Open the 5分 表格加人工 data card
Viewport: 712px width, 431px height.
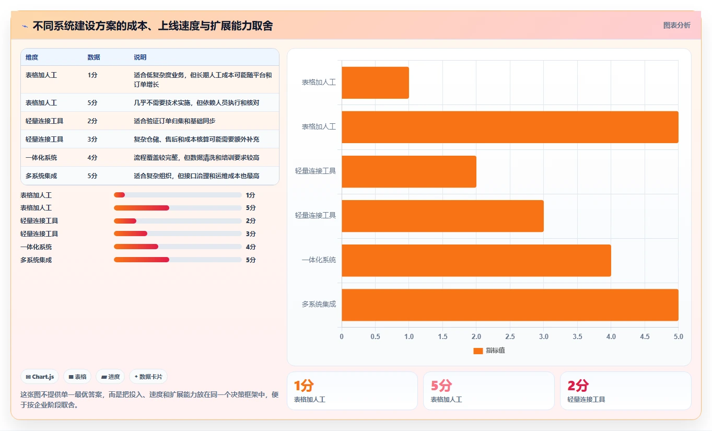(488, 391)
